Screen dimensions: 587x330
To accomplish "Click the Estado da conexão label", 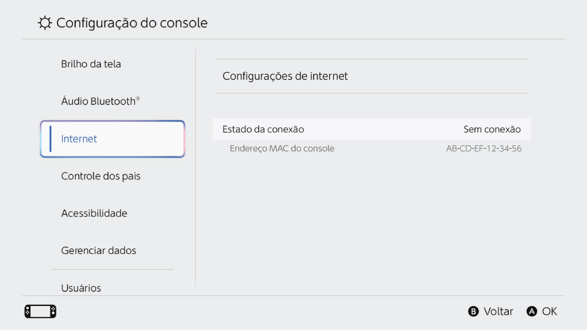I will tap(263, 129).
